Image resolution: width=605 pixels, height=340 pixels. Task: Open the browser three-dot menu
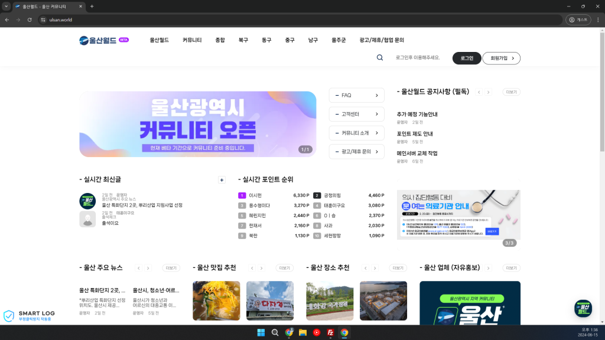tap(598, 19)
